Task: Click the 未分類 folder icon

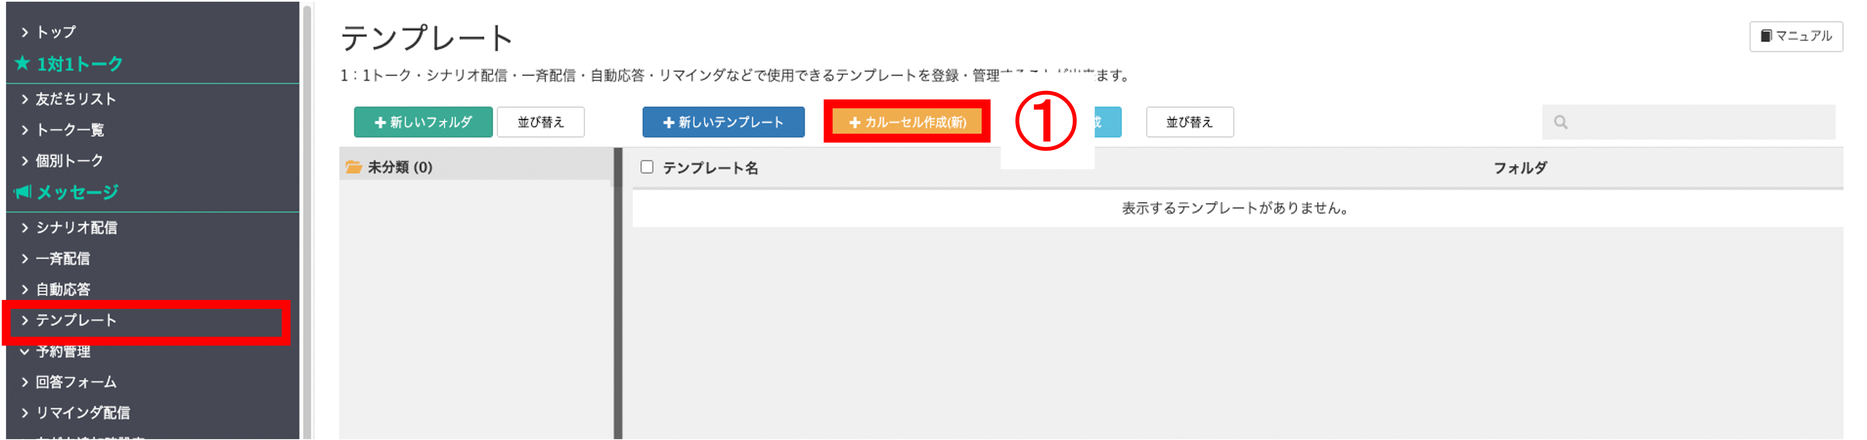Action: pos(354,167)
